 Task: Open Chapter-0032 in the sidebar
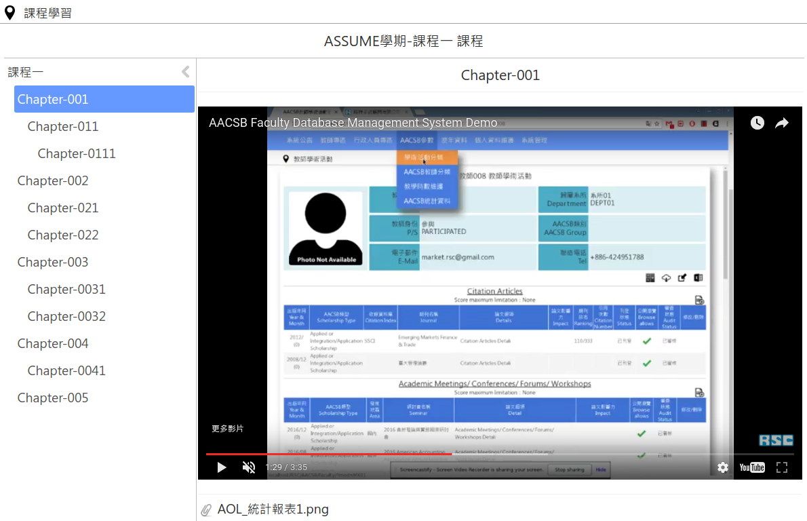[x=66, y=316]
